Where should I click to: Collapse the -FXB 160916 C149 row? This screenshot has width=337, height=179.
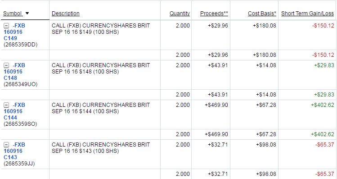pos(6,26)
